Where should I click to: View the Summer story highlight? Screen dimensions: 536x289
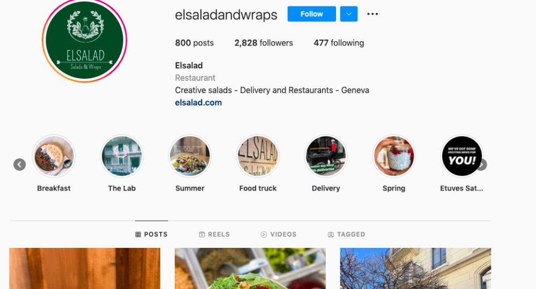coord(190,156)
